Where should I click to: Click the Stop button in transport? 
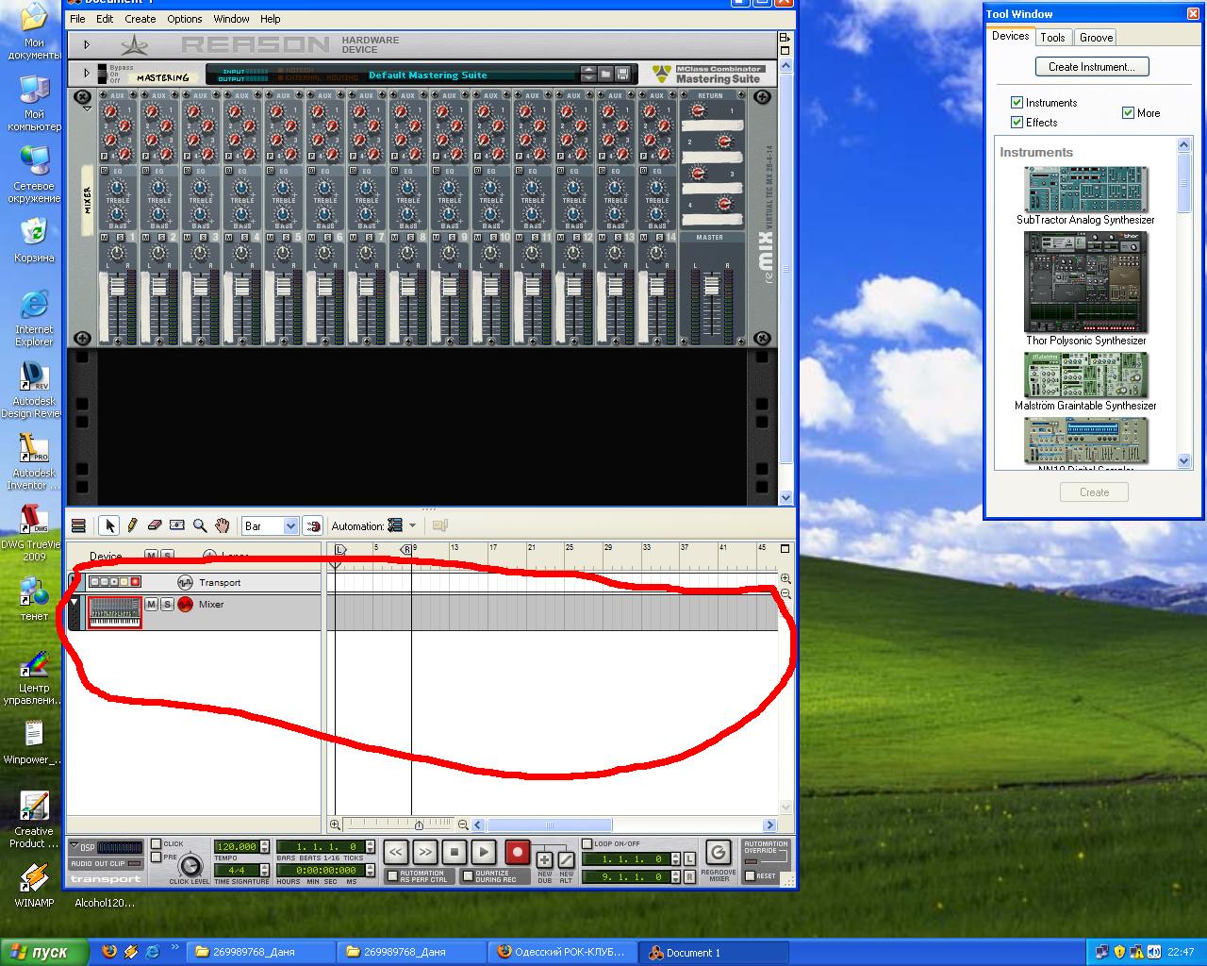(x=455, y=853)
